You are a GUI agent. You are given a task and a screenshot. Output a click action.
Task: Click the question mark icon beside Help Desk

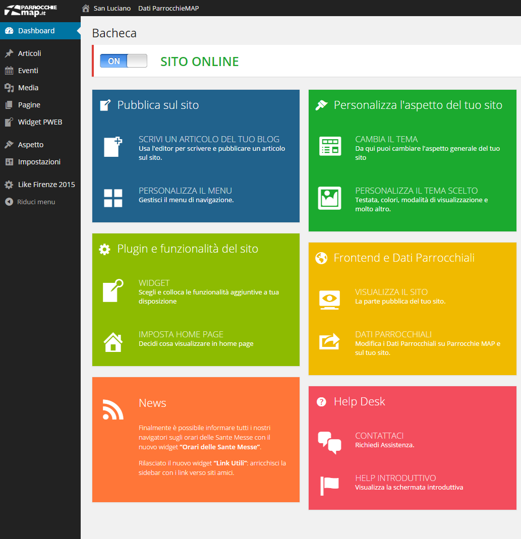321,401
